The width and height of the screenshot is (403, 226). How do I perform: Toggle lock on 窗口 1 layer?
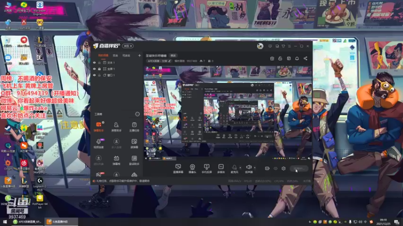(99, 75)
